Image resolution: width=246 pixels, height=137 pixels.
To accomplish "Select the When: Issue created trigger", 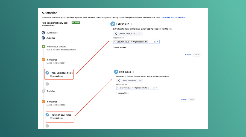I will pos(56,47).
